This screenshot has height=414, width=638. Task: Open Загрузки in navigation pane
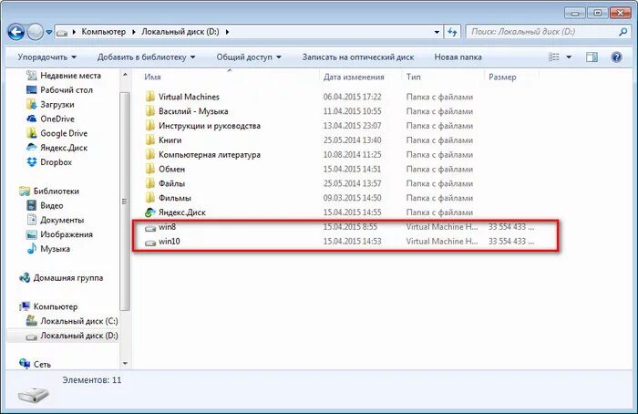[57, 105]
